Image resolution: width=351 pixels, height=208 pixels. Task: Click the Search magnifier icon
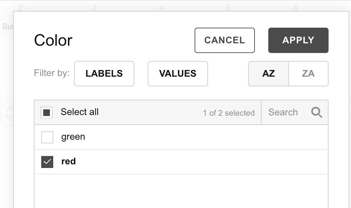pyautogui.click(x=316, y=112)
